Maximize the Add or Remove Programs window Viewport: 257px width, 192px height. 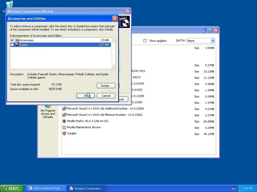(210, 30)
